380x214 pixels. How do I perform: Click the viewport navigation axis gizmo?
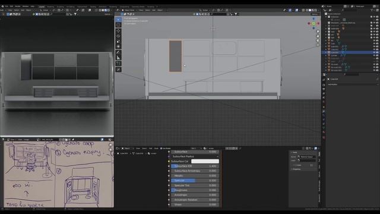coord(313,23)
